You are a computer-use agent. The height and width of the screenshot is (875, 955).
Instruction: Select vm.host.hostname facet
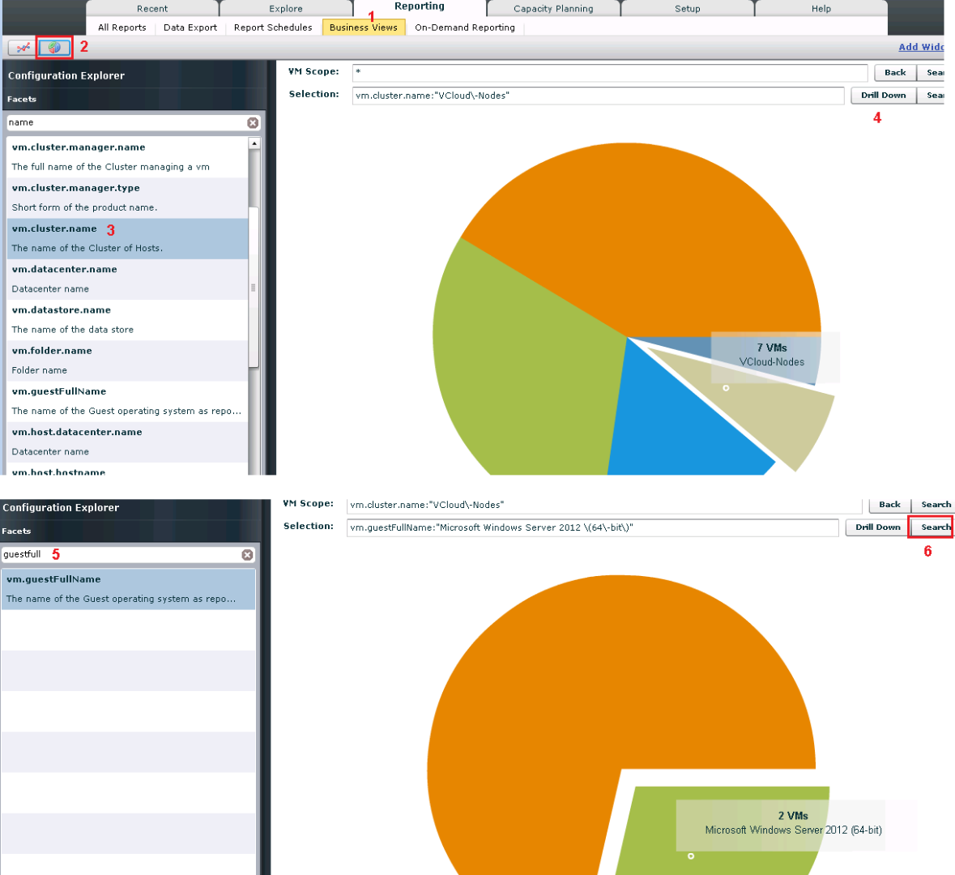(x=127, y=469)
